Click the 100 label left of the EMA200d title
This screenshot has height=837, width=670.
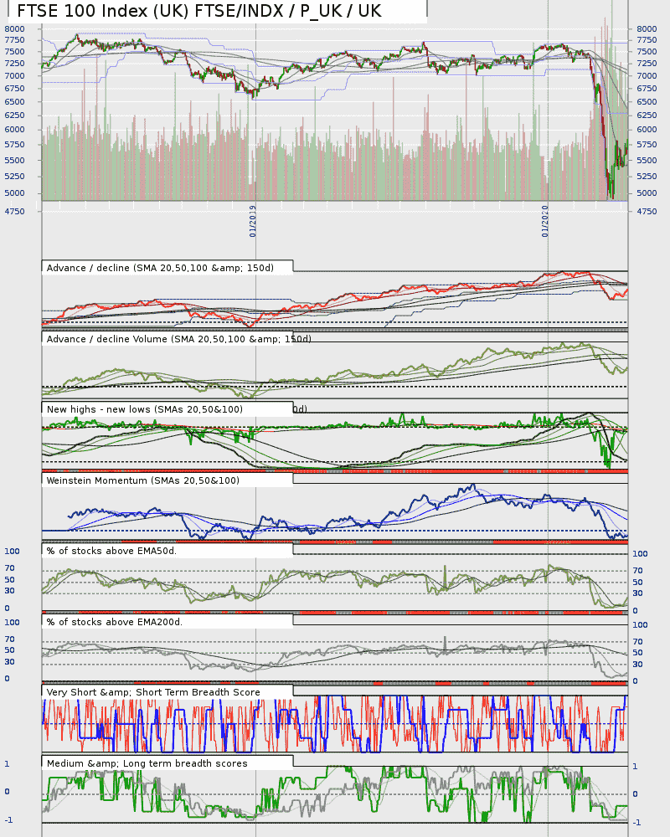(12, 623)
